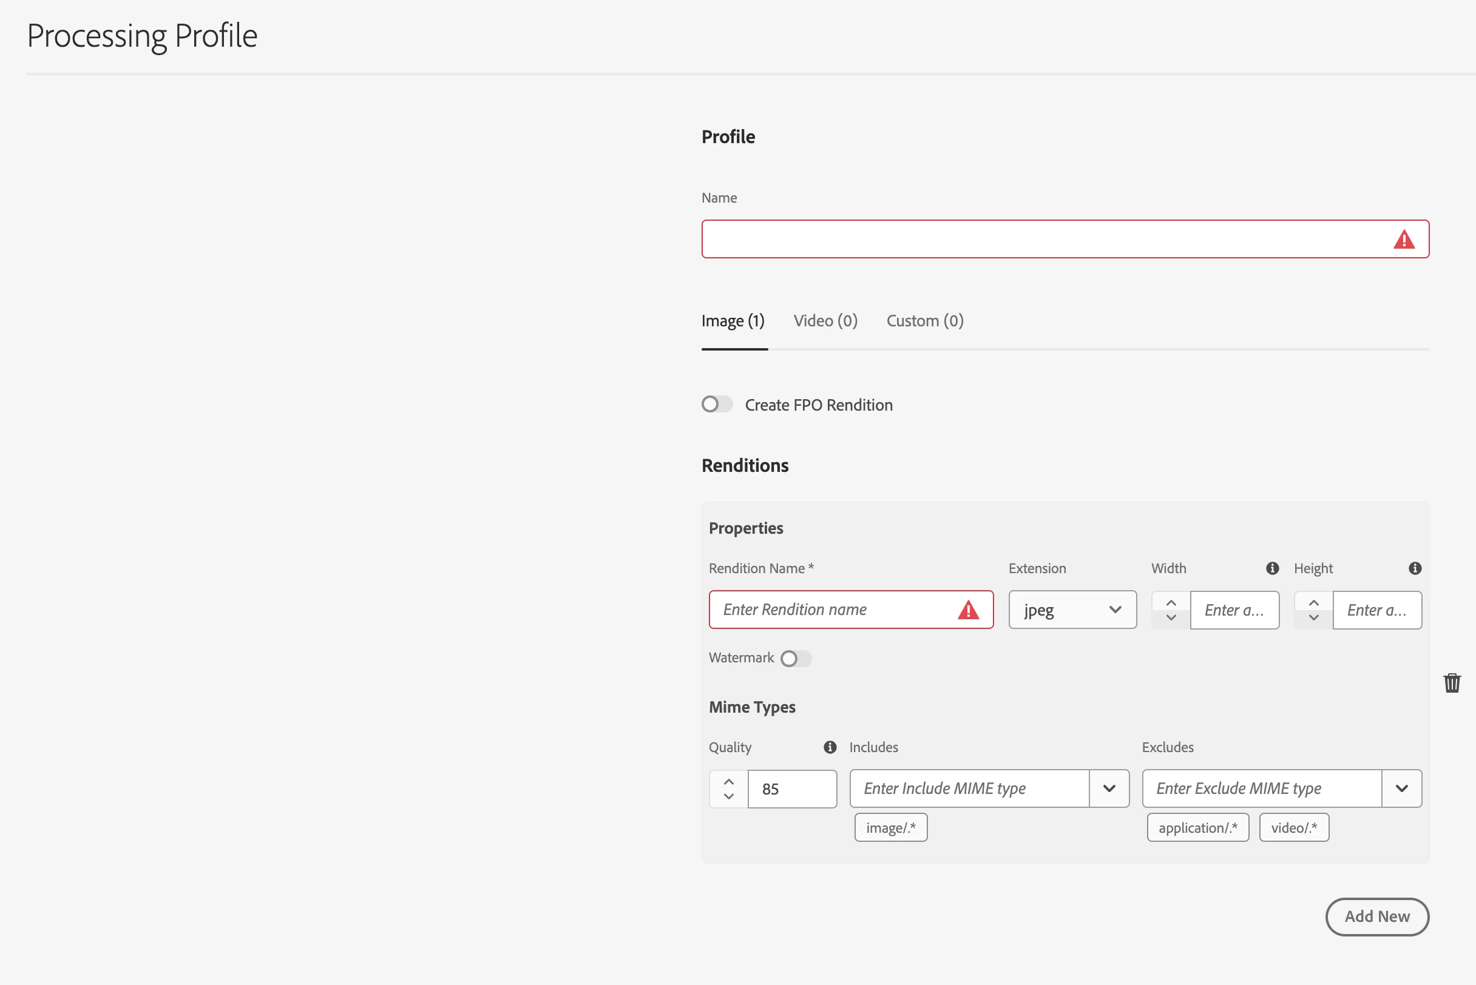Remove the image/.* include tag
The width and height of the screenshot is (1476, 985).
pos(891,828)
